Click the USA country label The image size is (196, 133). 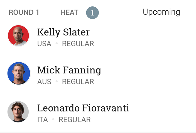coord(44,44)
